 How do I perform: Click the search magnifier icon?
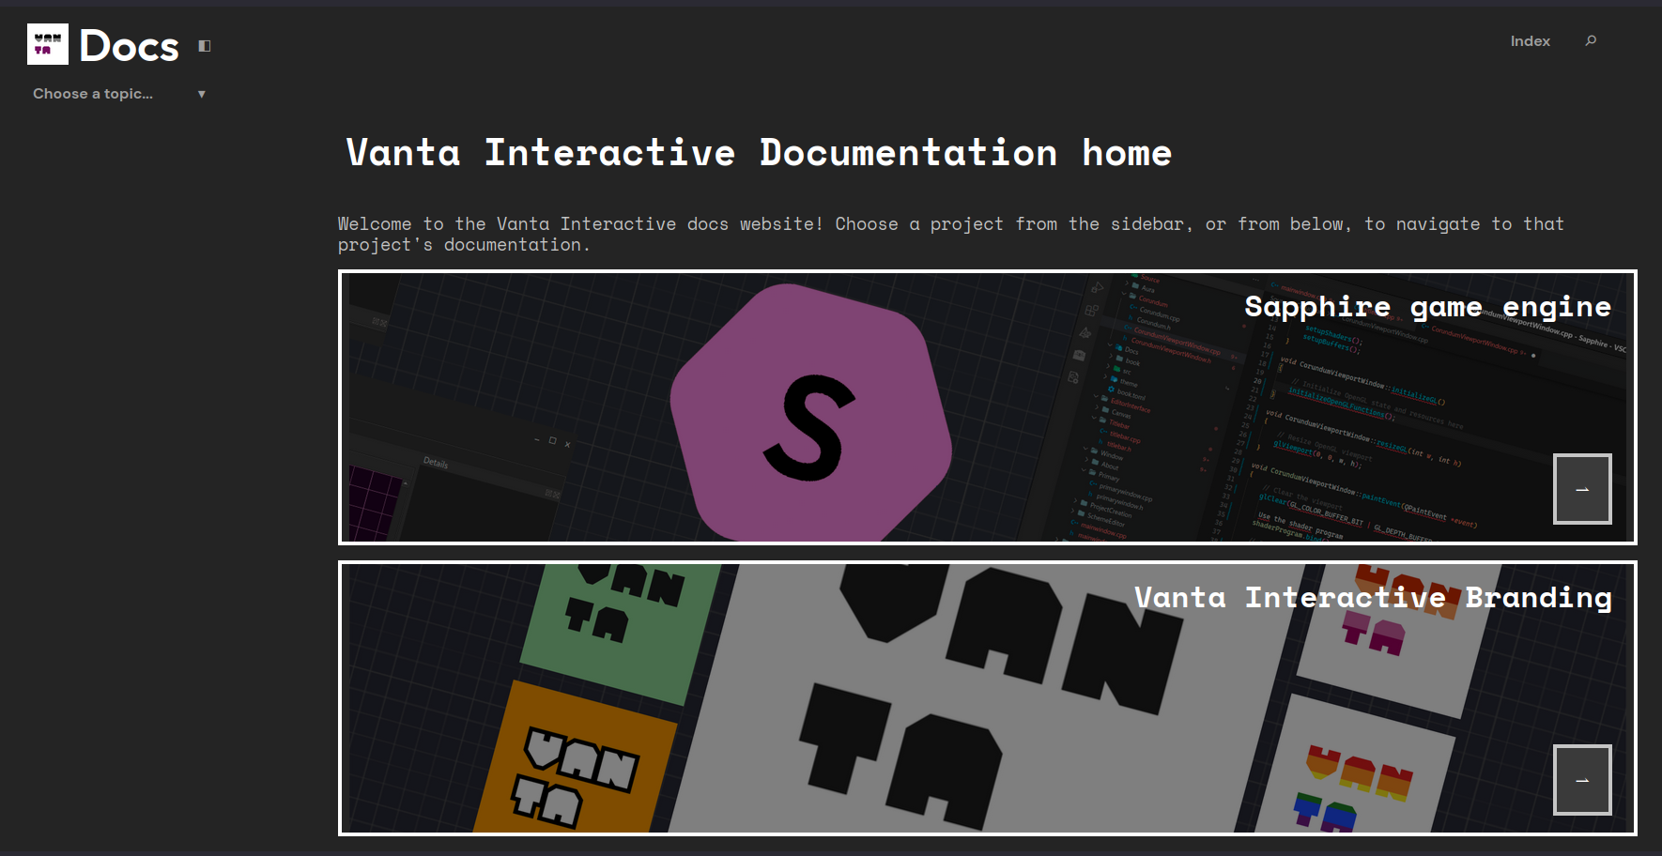click(1591, 40)
